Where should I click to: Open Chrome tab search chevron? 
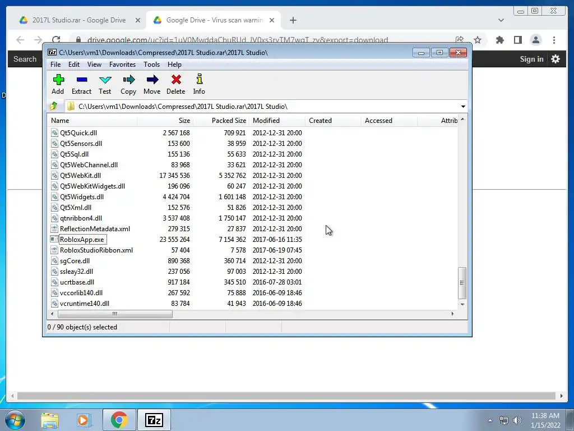pyautogui.click(x=501, y=20)
